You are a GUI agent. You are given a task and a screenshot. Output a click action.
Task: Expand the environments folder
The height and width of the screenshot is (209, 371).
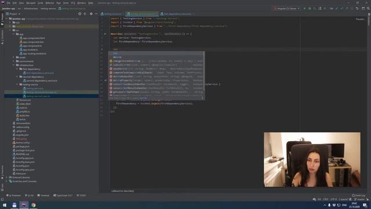(13, 61)
